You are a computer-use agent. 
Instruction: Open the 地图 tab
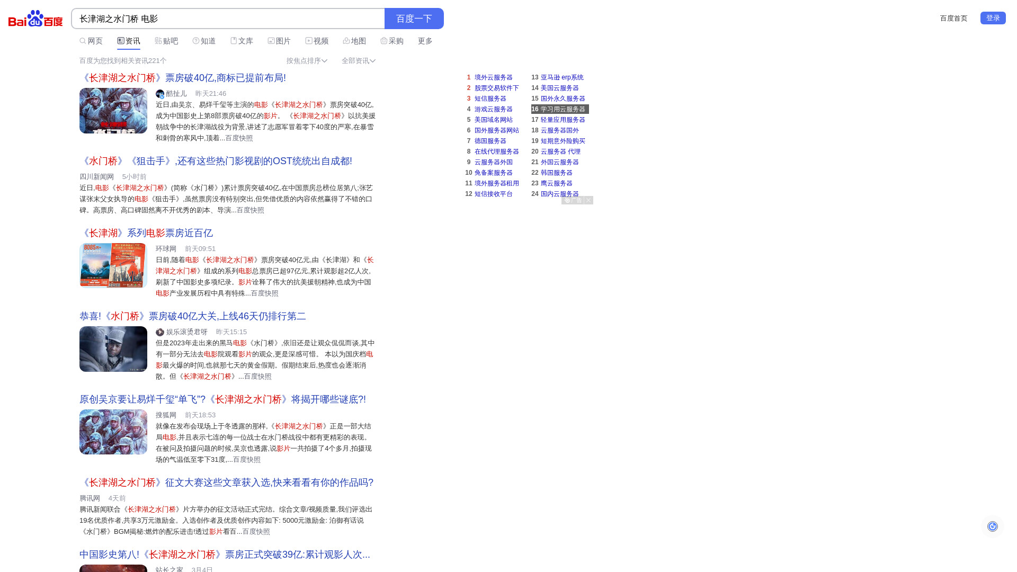(354, 41)
